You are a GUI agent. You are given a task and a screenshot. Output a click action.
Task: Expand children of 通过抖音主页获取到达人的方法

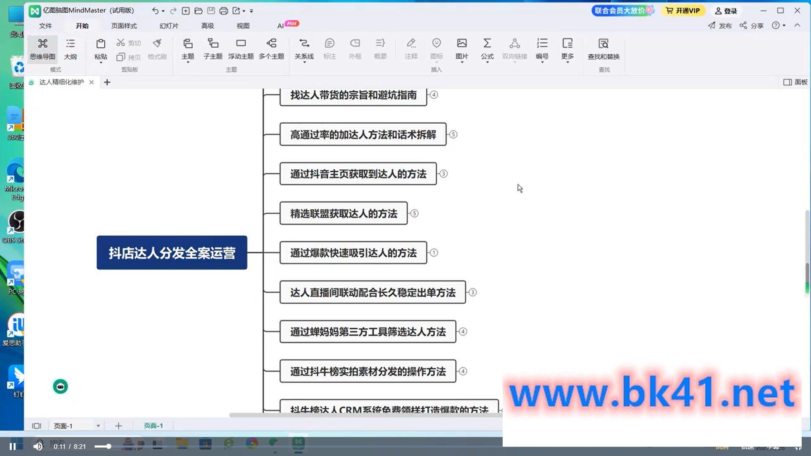tap(444, 174)
